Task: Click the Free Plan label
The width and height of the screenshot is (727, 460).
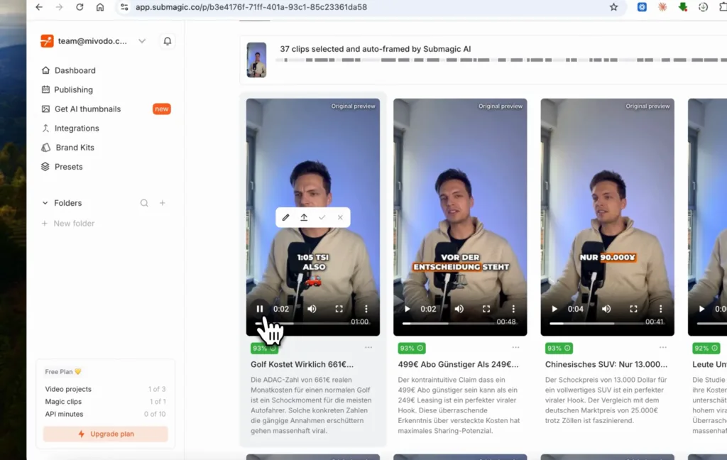Action: pyautogui.click(x=63, y=372)
